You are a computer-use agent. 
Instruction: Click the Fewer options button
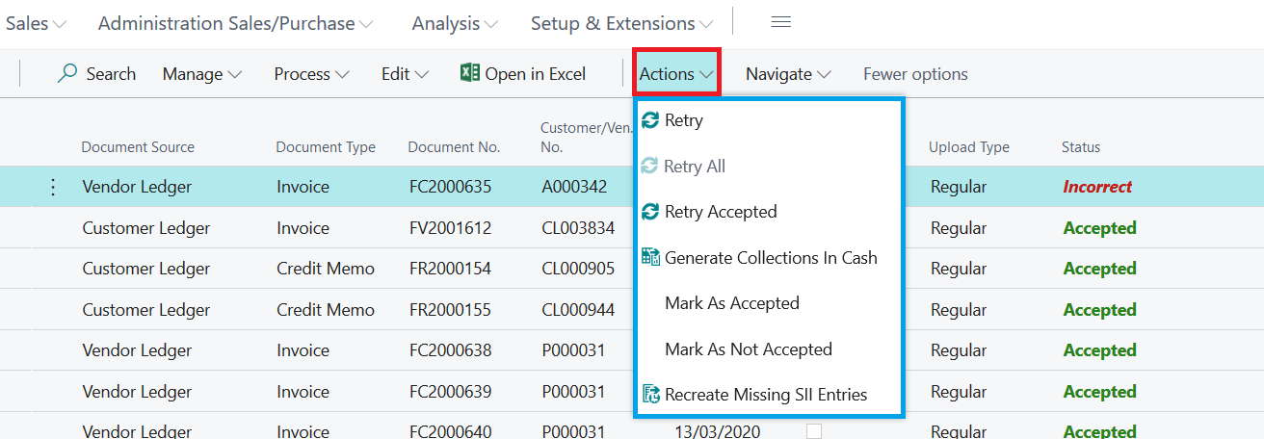click(x=915, y=74)
